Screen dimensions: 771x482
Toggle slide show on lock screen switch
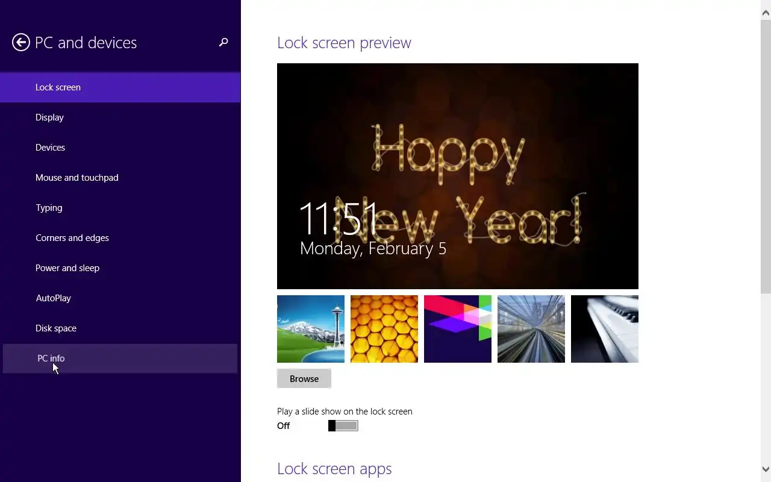(x=343, y=426)
